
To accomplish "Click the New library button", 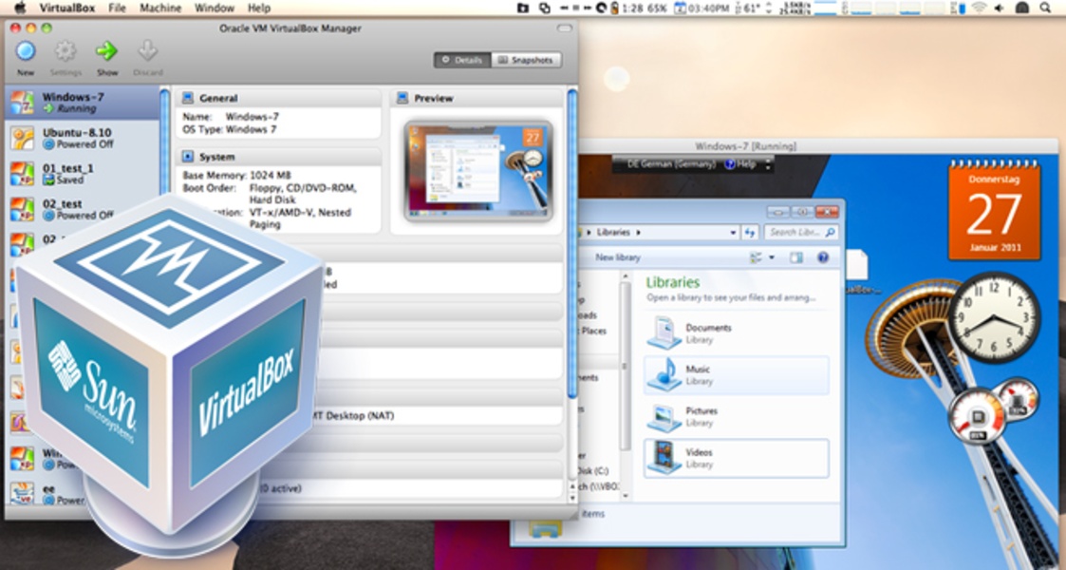I will [617, 257].
